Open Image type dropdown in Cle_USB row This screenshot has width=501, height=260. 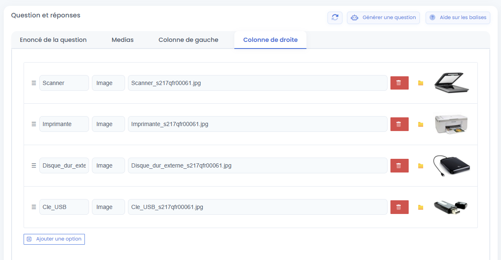pyautogui.click(x=108, y=207)
